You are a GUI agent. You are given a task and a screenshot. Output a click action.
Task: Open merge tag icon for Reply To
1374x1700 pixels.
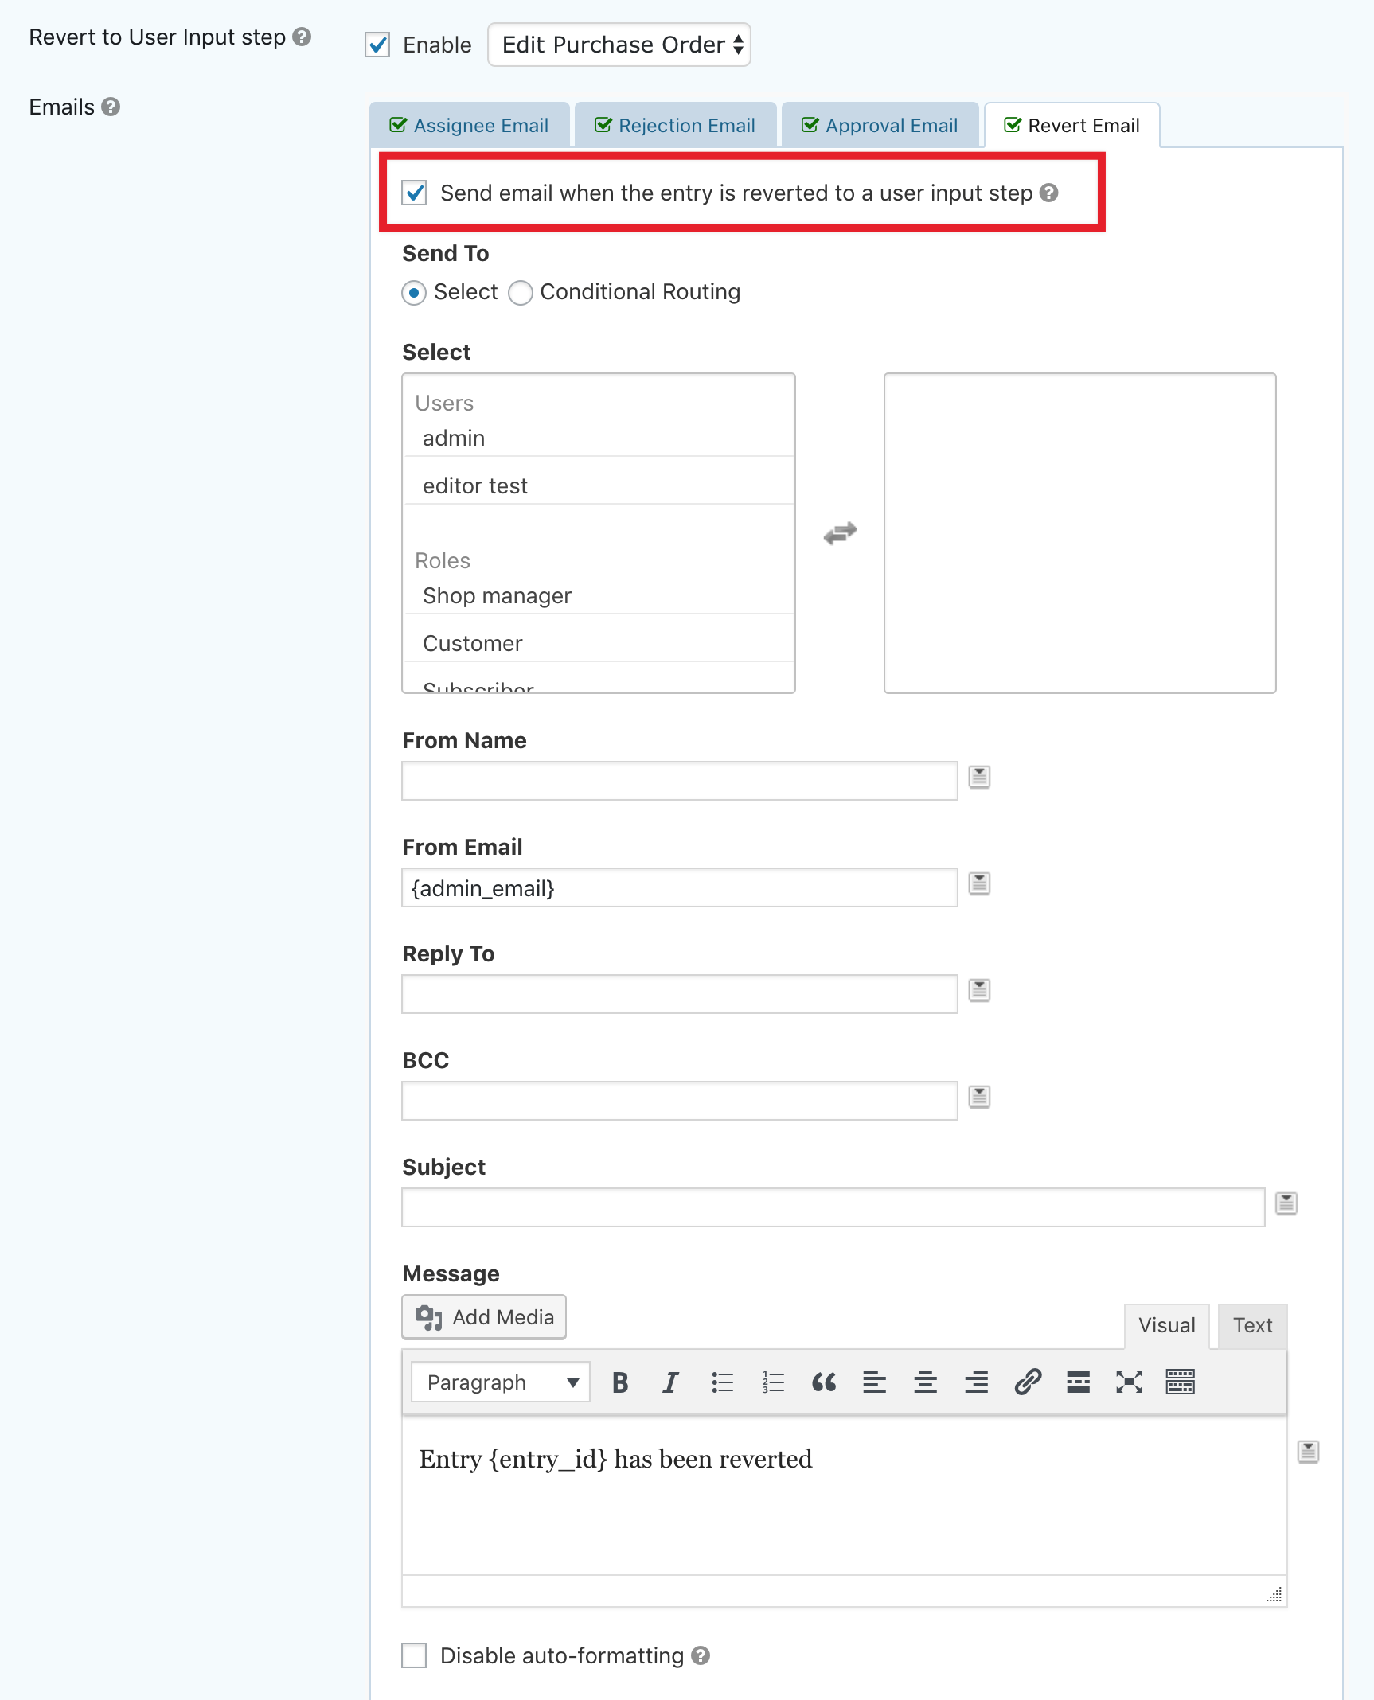979,990
